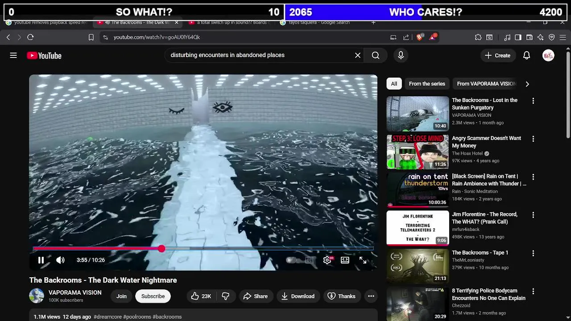Screen dimensions: 571x321
Task: Click the red progress scrubber handle
Action: click(x=161, y=249)
